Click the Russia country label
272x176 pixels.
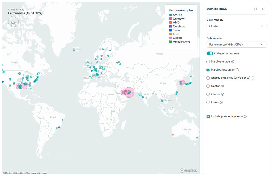pos(159,54)
